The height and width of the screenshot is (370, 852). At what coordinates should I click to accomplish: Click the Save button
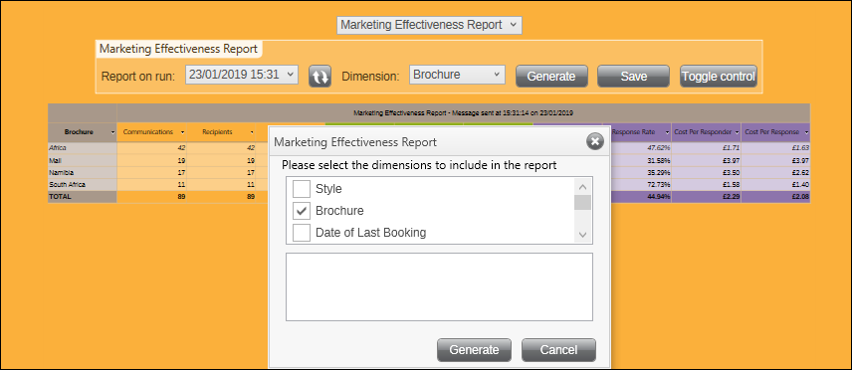634,76
